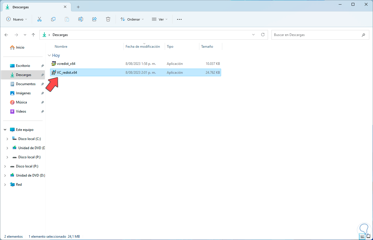Select the Red network icon
Image resolution: width=373 pixels, height=240 pixels.
pos(12,185)
